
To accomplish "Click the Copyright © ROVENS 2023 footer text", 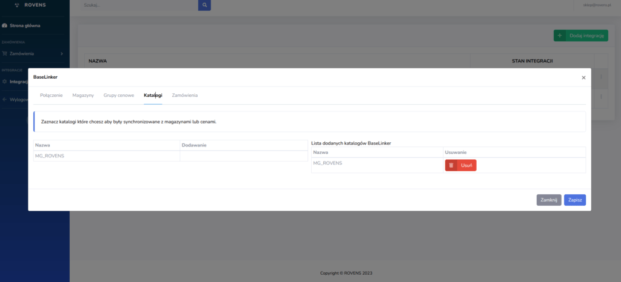I will tap(346, 273).
